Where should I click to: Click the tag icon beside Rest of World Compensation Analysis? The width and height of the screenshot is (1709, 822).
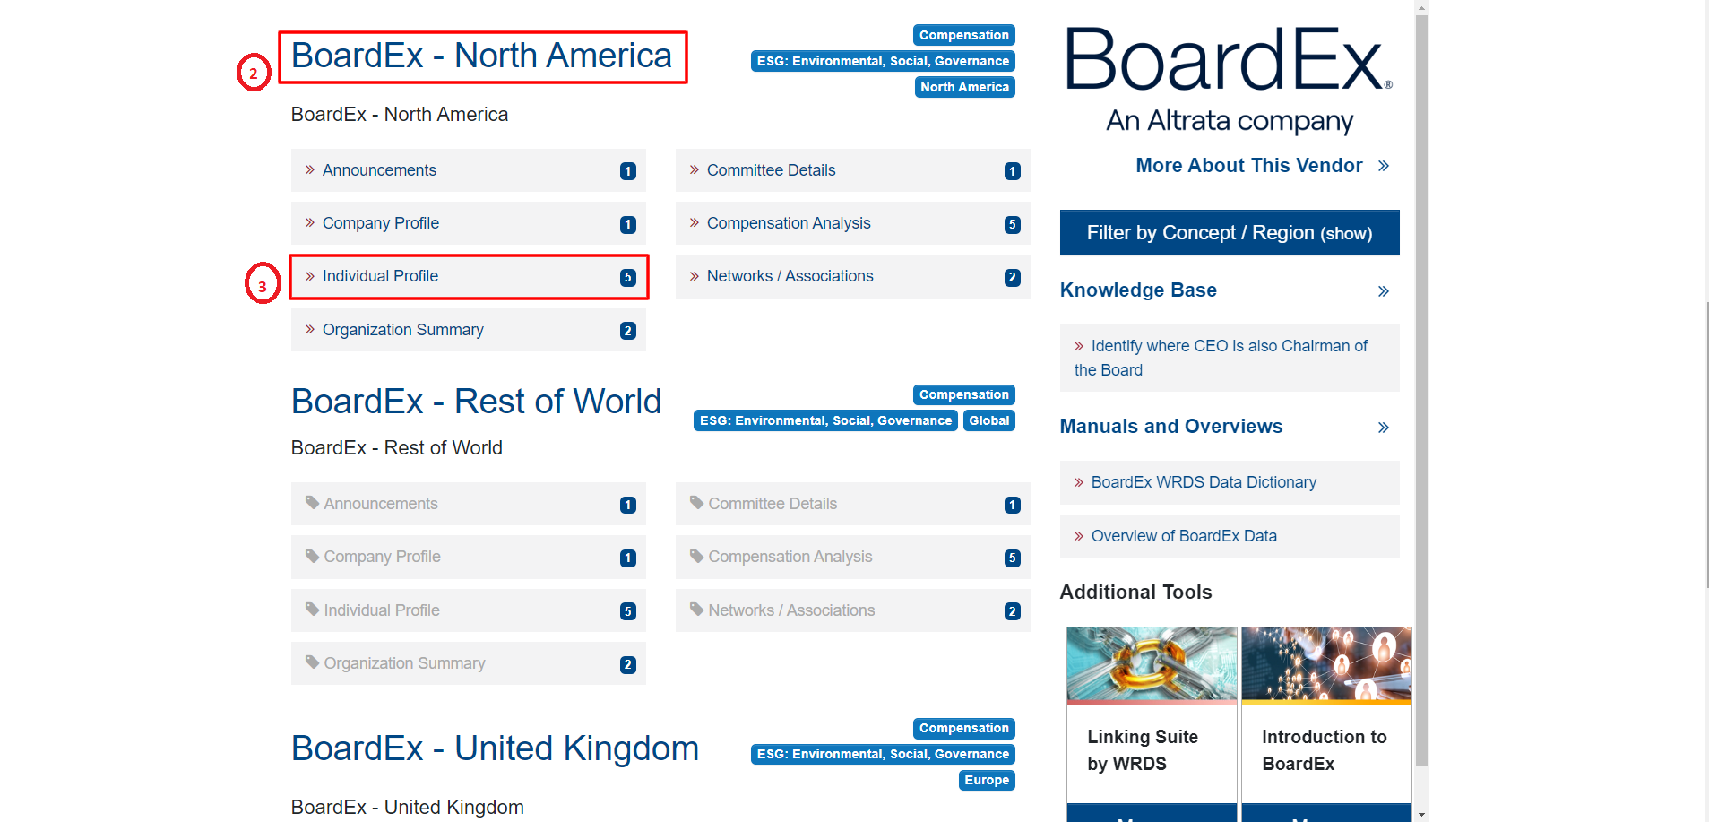point(697,556)
